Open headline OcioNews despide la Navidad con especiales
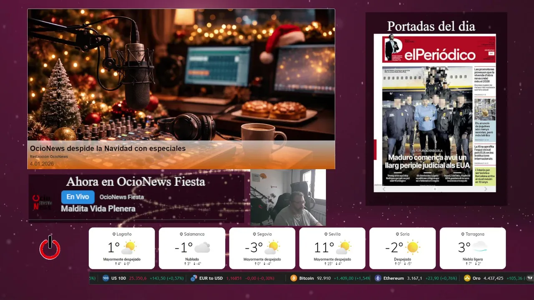The height and width of the screenshot is (300, 534). click(x=108, y=148)
